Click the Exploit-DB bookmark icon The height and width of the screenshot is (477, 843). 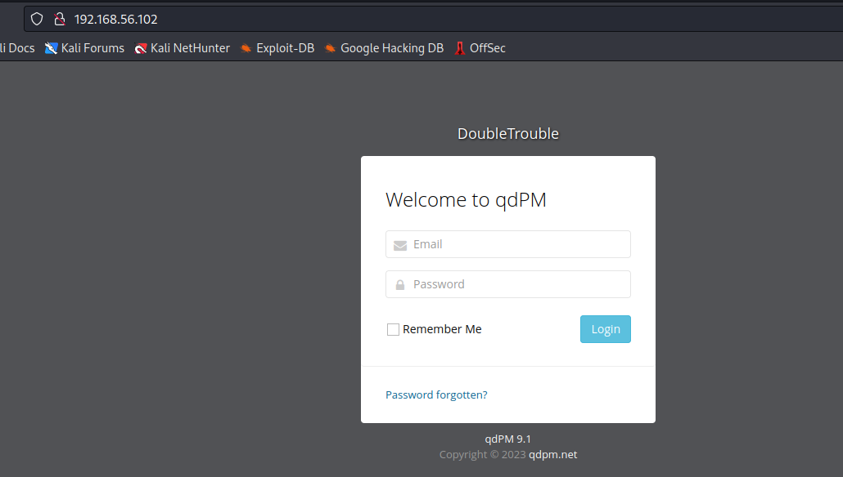pos(246,48)
